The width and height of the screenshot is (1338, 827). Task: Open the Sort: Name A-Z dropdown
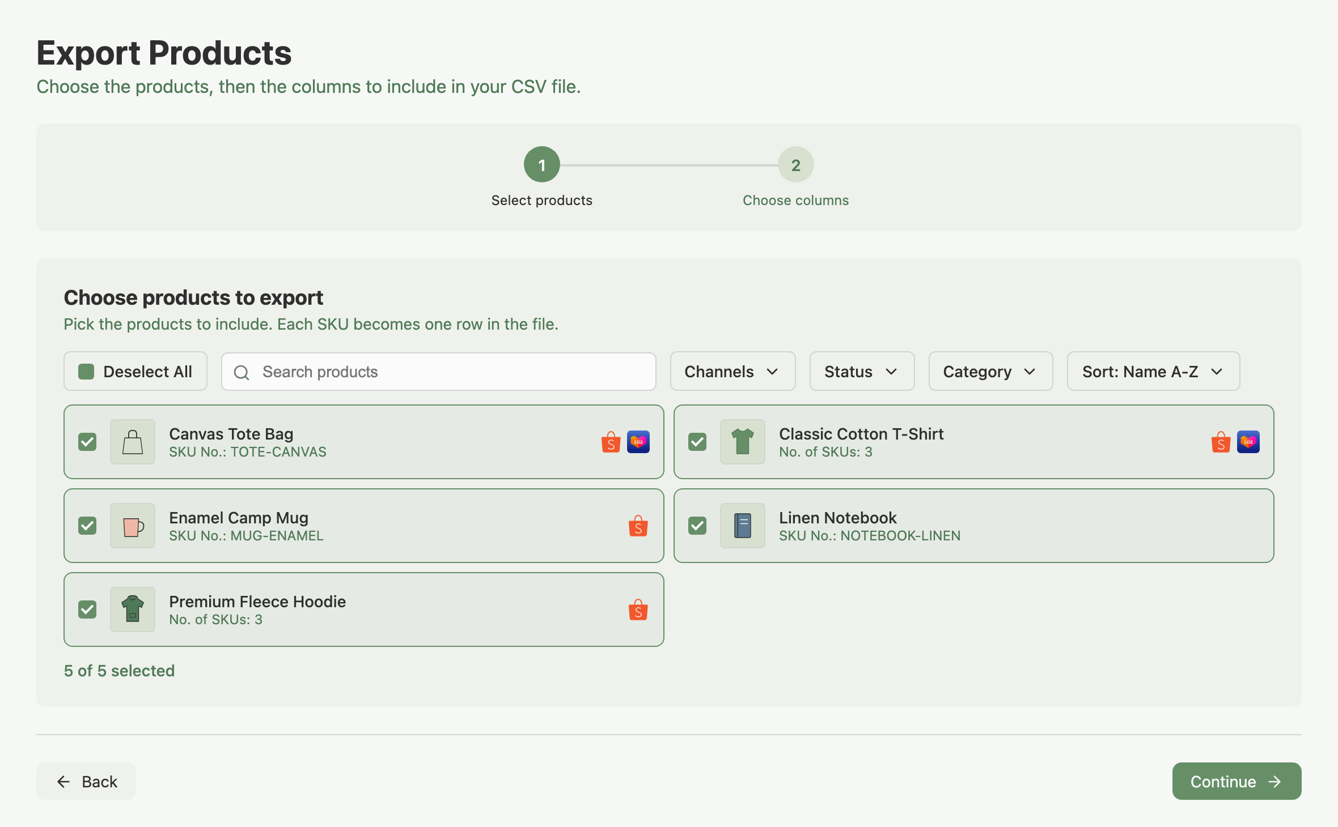click(1153, 372)
